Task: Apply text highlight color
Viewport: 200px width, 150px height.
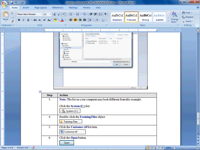Action: tap(56, 20)
